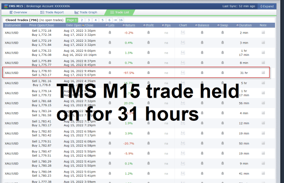284x183 pixels.
Task: Open chart icon for the -5.9% trade
Action: [x=183, y=153]
